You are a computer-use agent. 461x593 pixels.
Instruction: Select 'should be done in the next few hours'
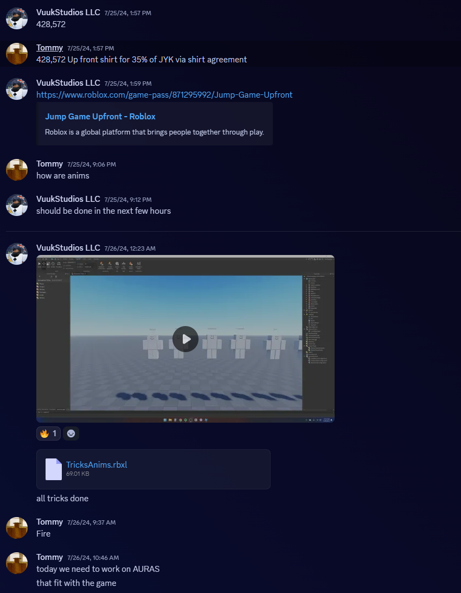104,211
